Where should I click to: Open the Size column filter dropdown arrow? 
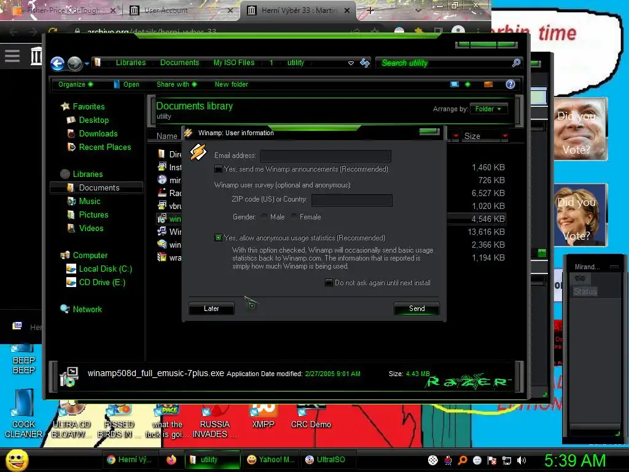click(x=505, y=136)
